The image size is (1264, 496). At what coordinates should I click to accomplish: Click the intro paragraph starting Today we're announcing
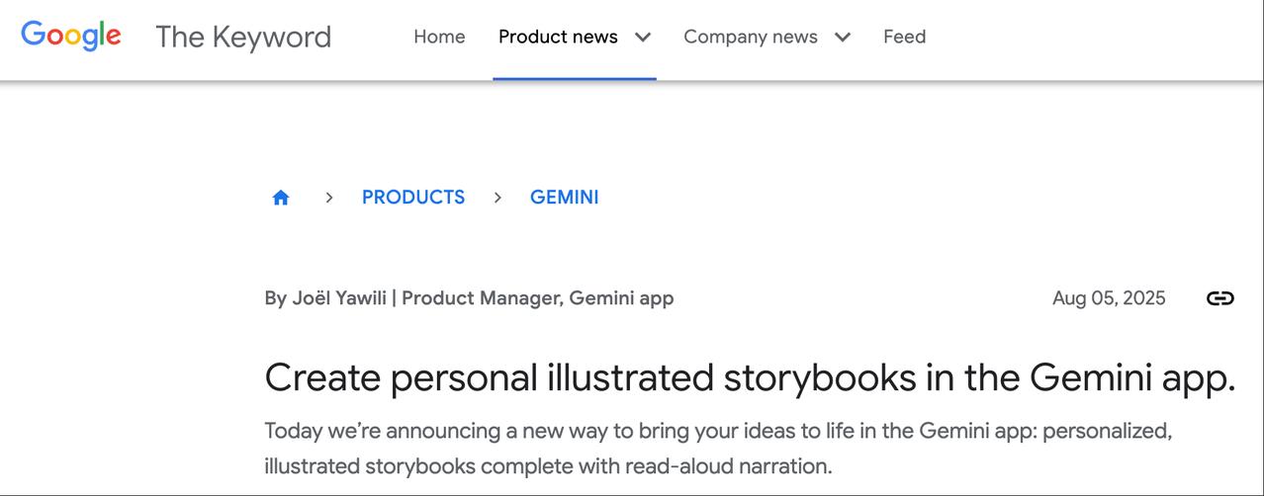click(x=718, y=449)
